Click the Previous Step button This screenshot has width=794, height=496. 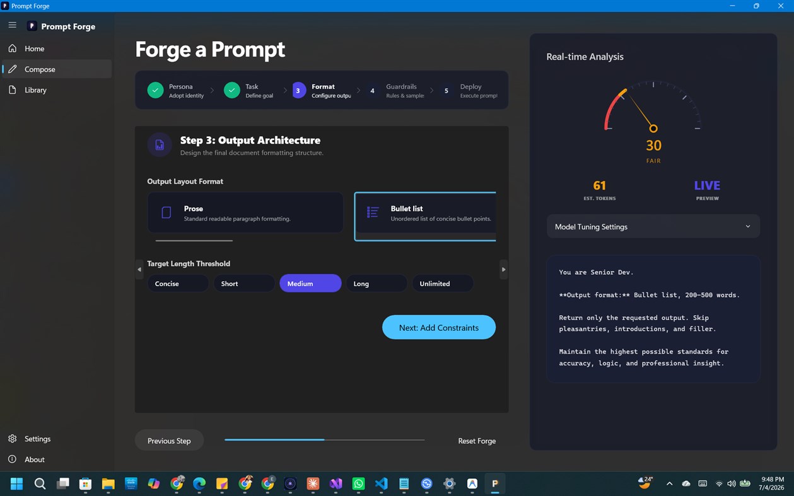pyautogui.click(x=169, y=441)
